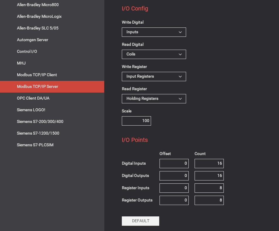Click the I/O Config heading
279x231 pixels.
pos(135,8)
